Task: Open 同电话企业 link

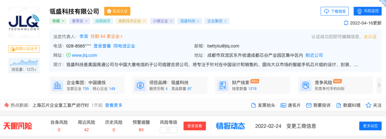Action: pos(124,46)
